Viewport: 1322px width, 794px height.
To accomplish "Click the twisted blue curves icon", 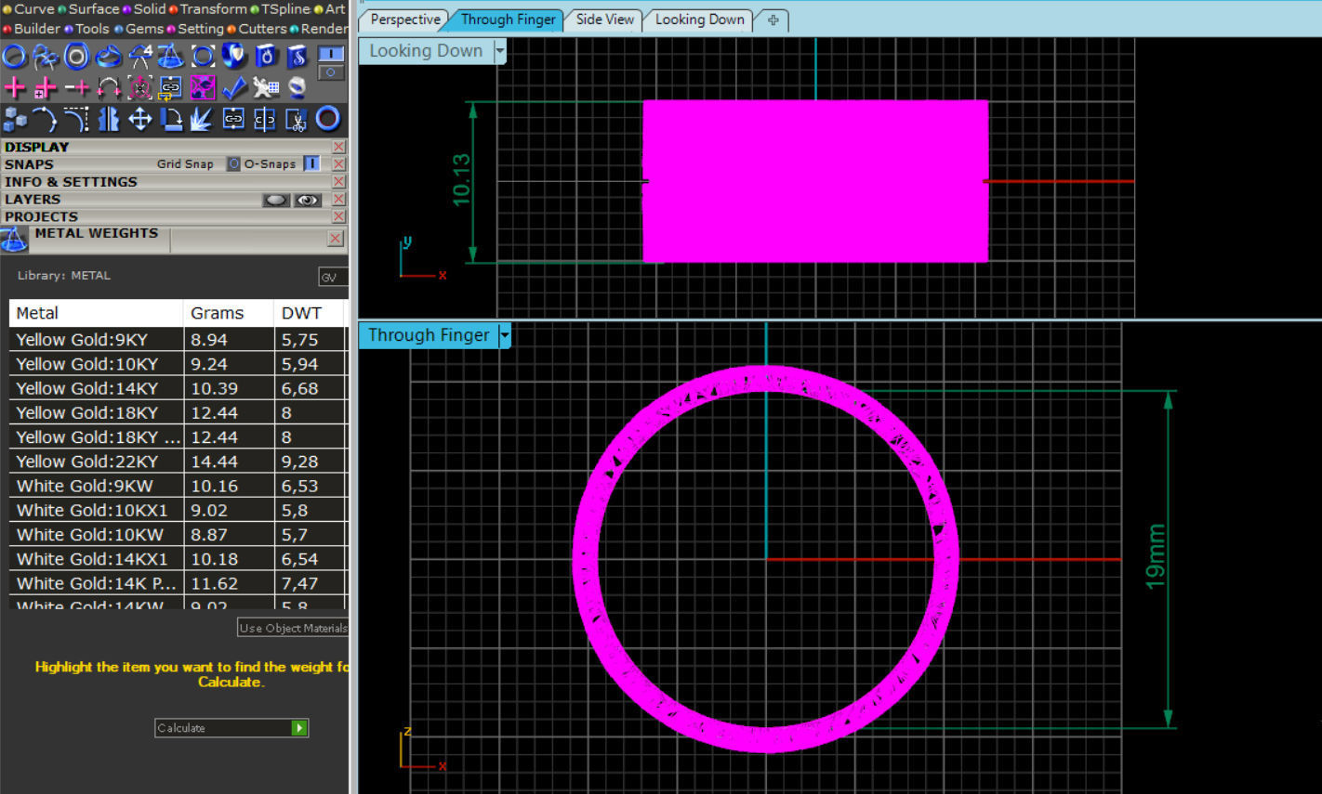I will click(x=46, y=57).
